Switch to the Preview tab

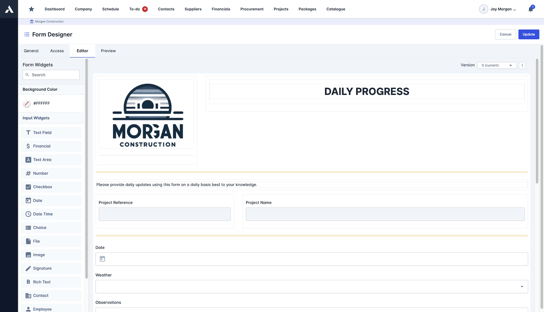pyautogui.click(x=108, y=51)
